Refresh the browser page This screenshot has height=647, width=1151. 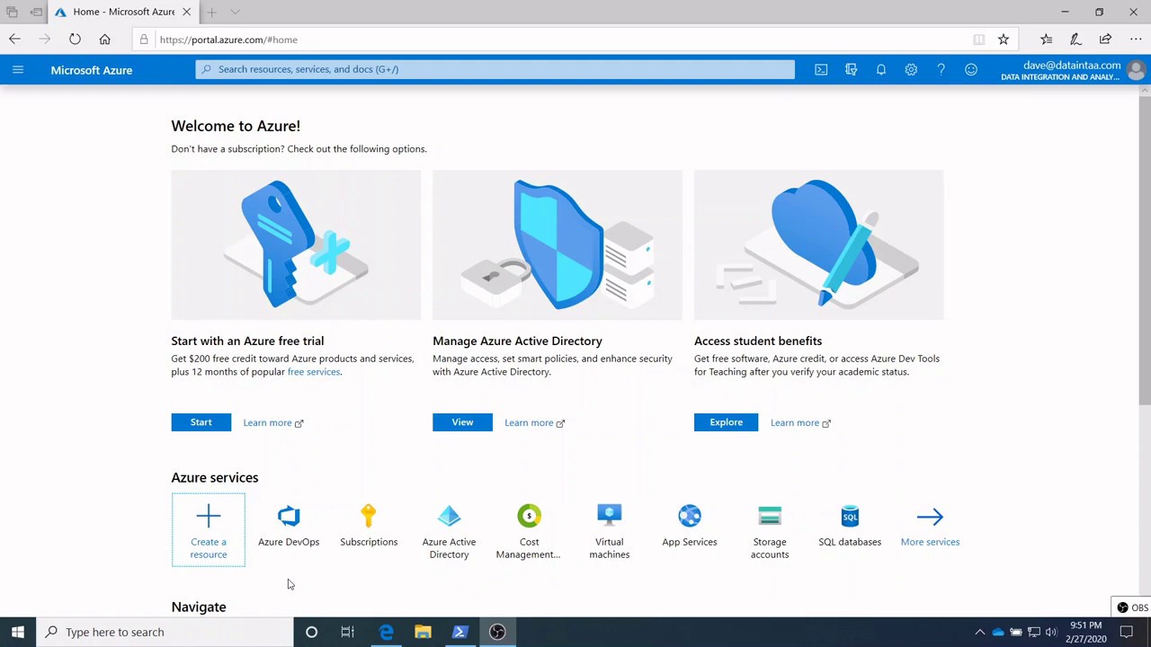pyautogui.click(x=75, y=40)
